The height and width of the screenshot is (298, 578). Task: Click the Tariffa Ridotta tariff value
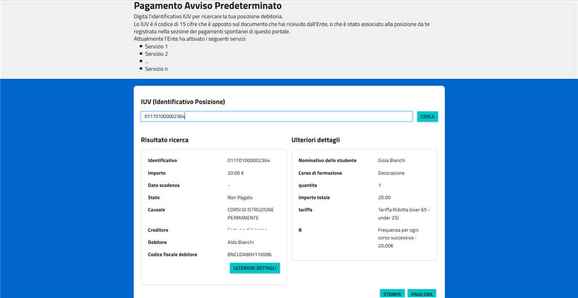[x=404, y=214]
